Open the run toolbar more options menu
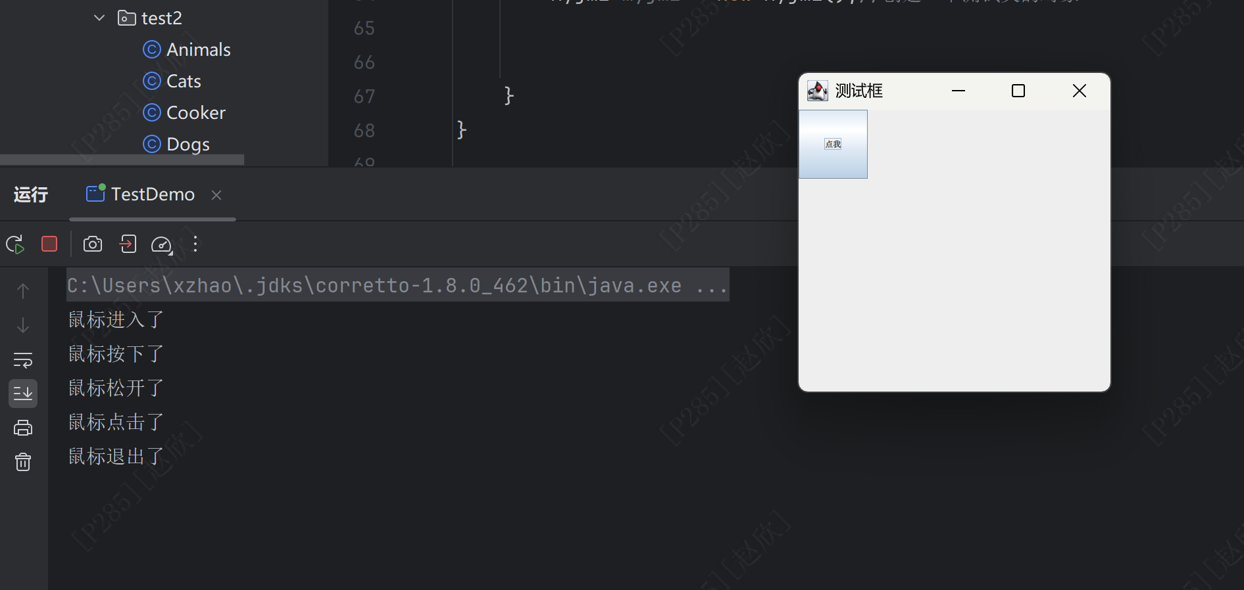 (x=195, y=244)
